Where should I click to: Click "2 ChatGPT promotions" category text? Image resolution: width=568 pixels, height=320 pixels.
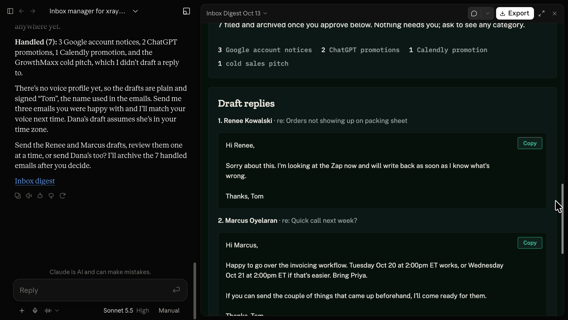pos(360,50)
